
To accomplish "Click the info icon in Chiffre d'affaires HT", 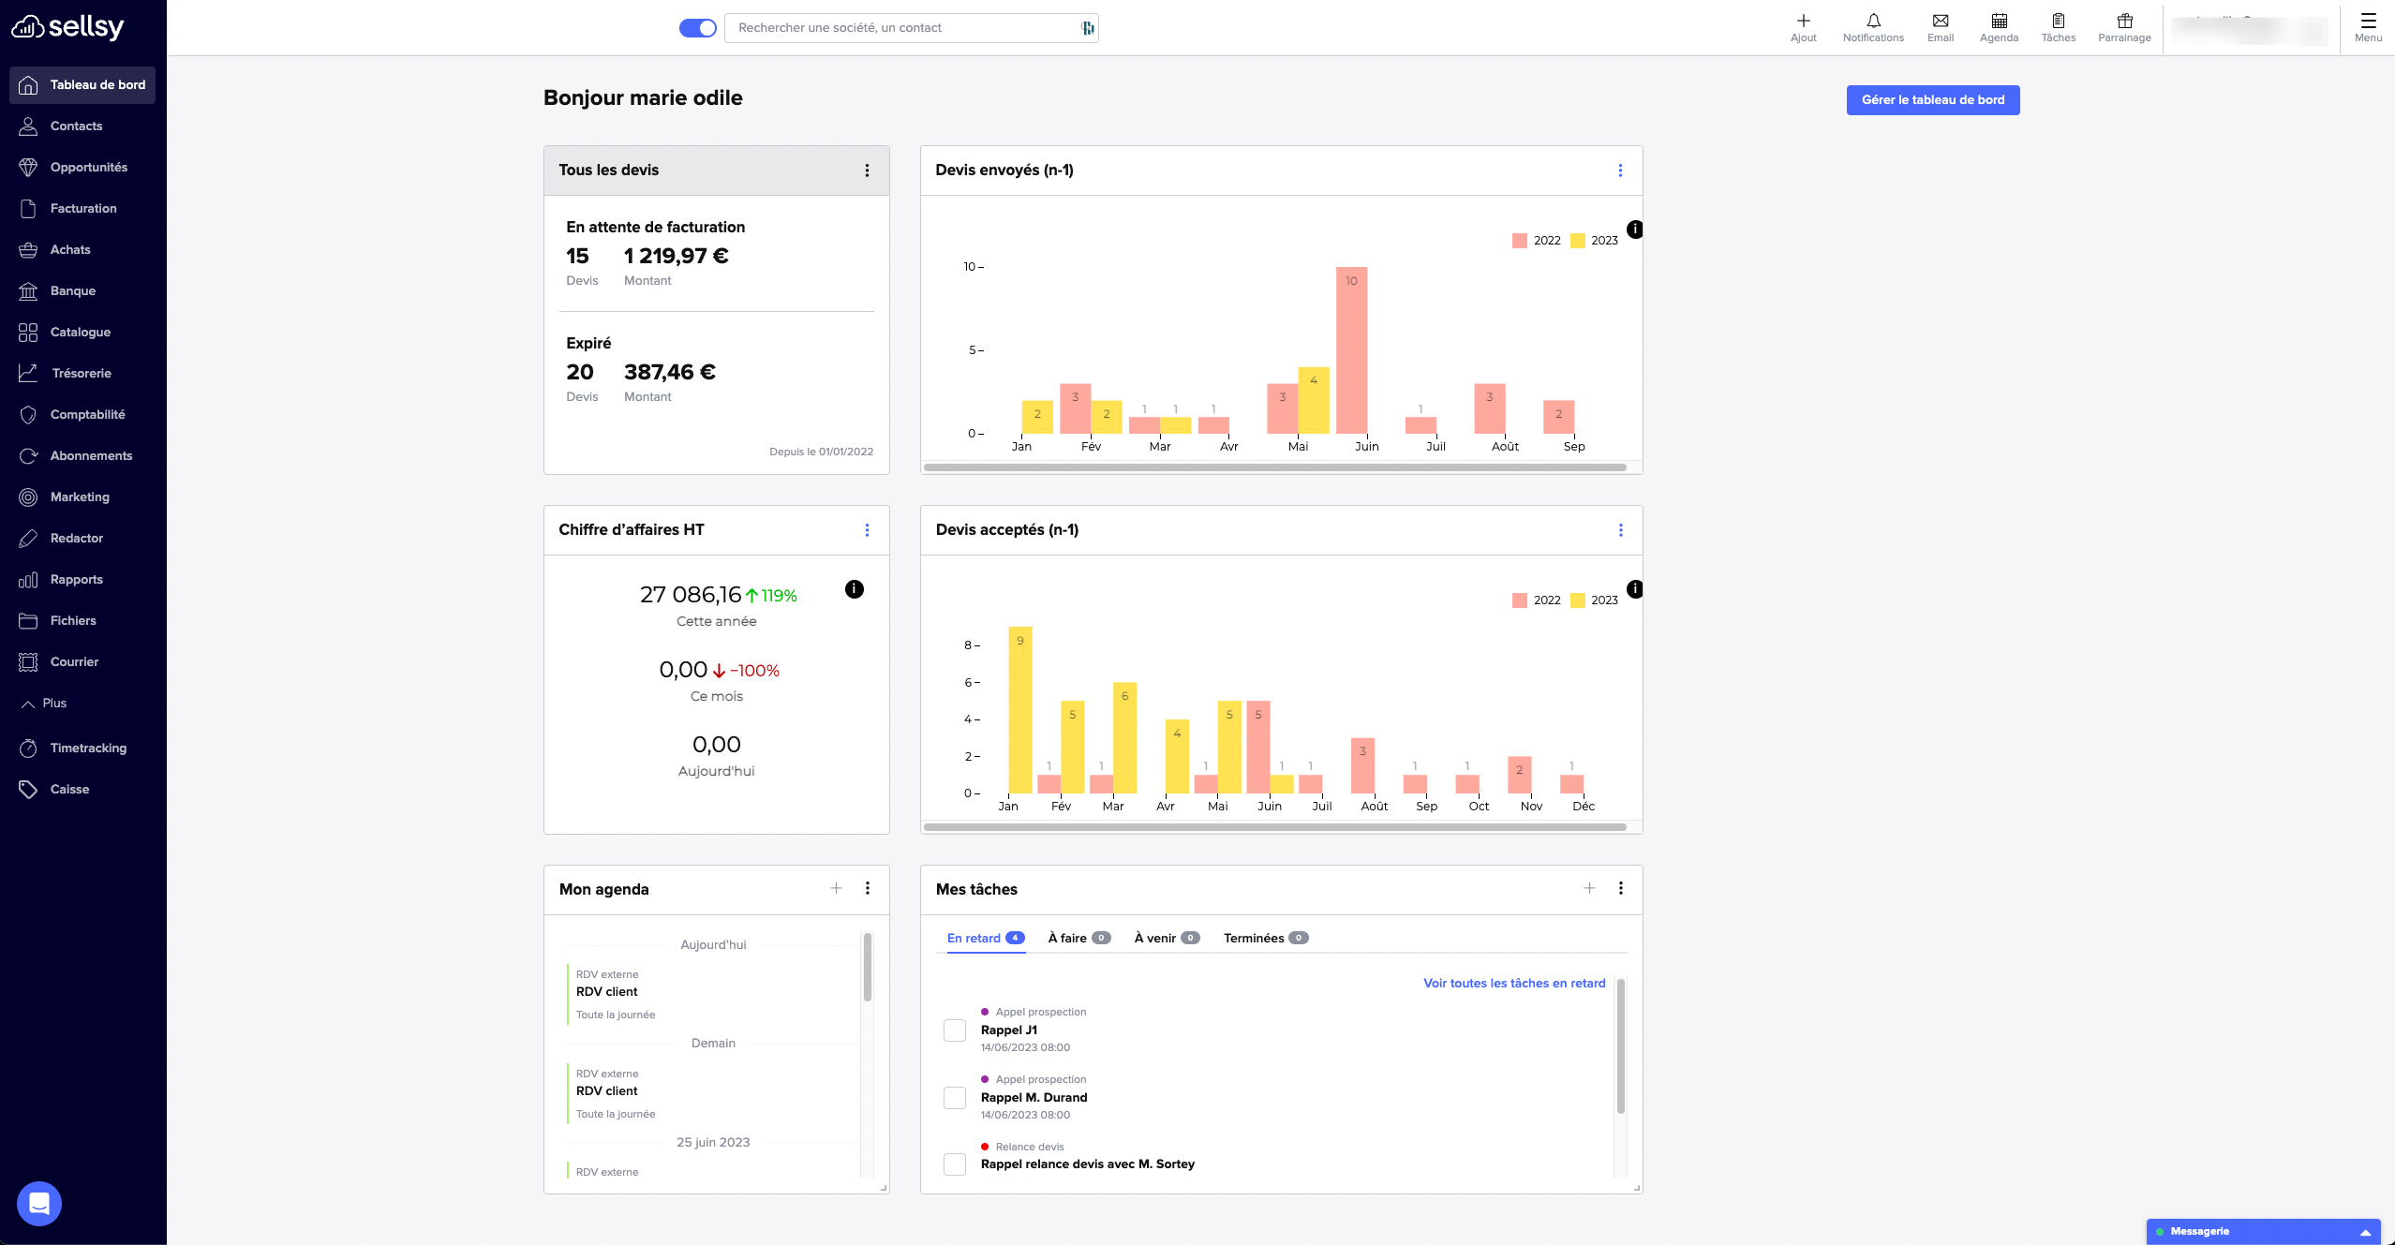I will [x=854, y=589].
